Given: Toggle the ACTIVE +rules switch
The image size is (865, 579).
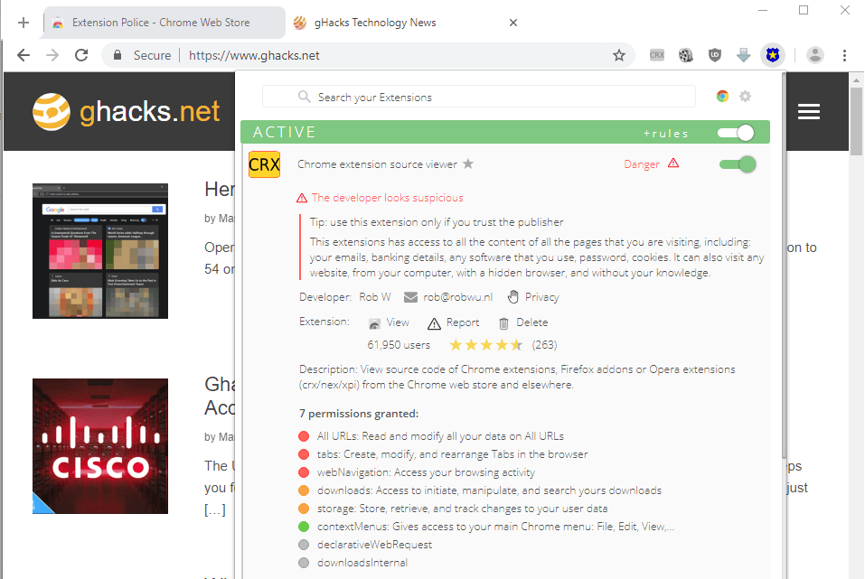Looking at the screenshot, I should pyautogui.click(x=736, y=133).
